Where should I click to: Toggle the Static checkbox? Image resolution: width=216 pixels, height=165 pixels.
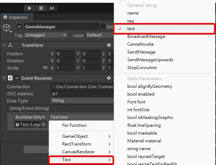(x=103, y=27)
